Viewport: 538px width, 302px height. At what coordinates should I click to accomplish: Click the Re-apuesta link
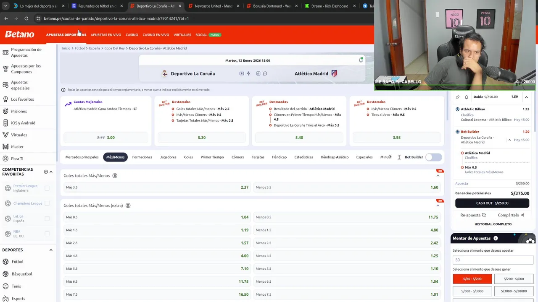[x=473, y=215]
